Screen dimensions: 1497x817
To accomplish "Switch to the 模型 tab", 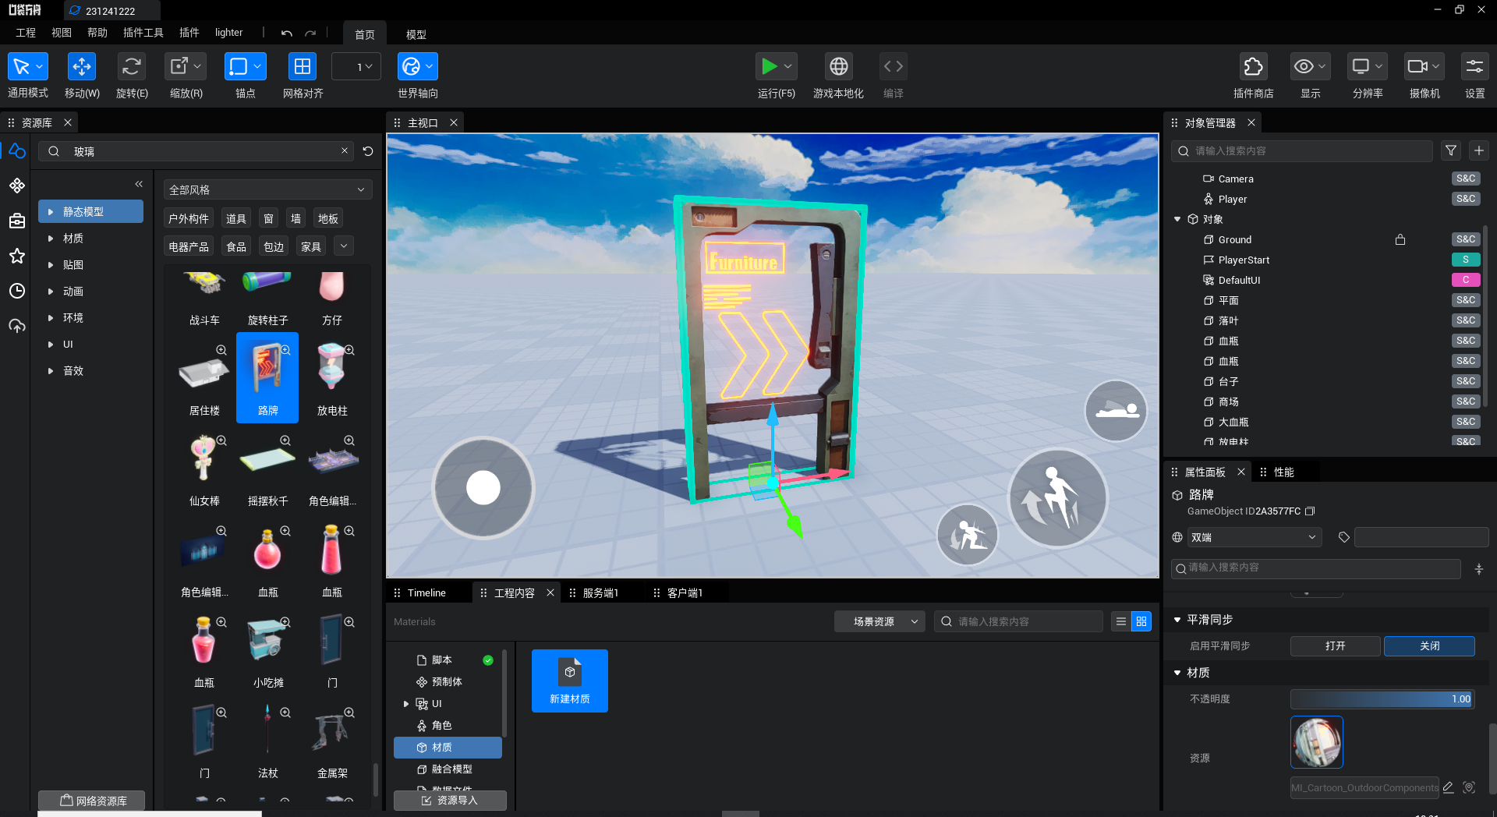I will pyautogui.click(x=416, y=34).
